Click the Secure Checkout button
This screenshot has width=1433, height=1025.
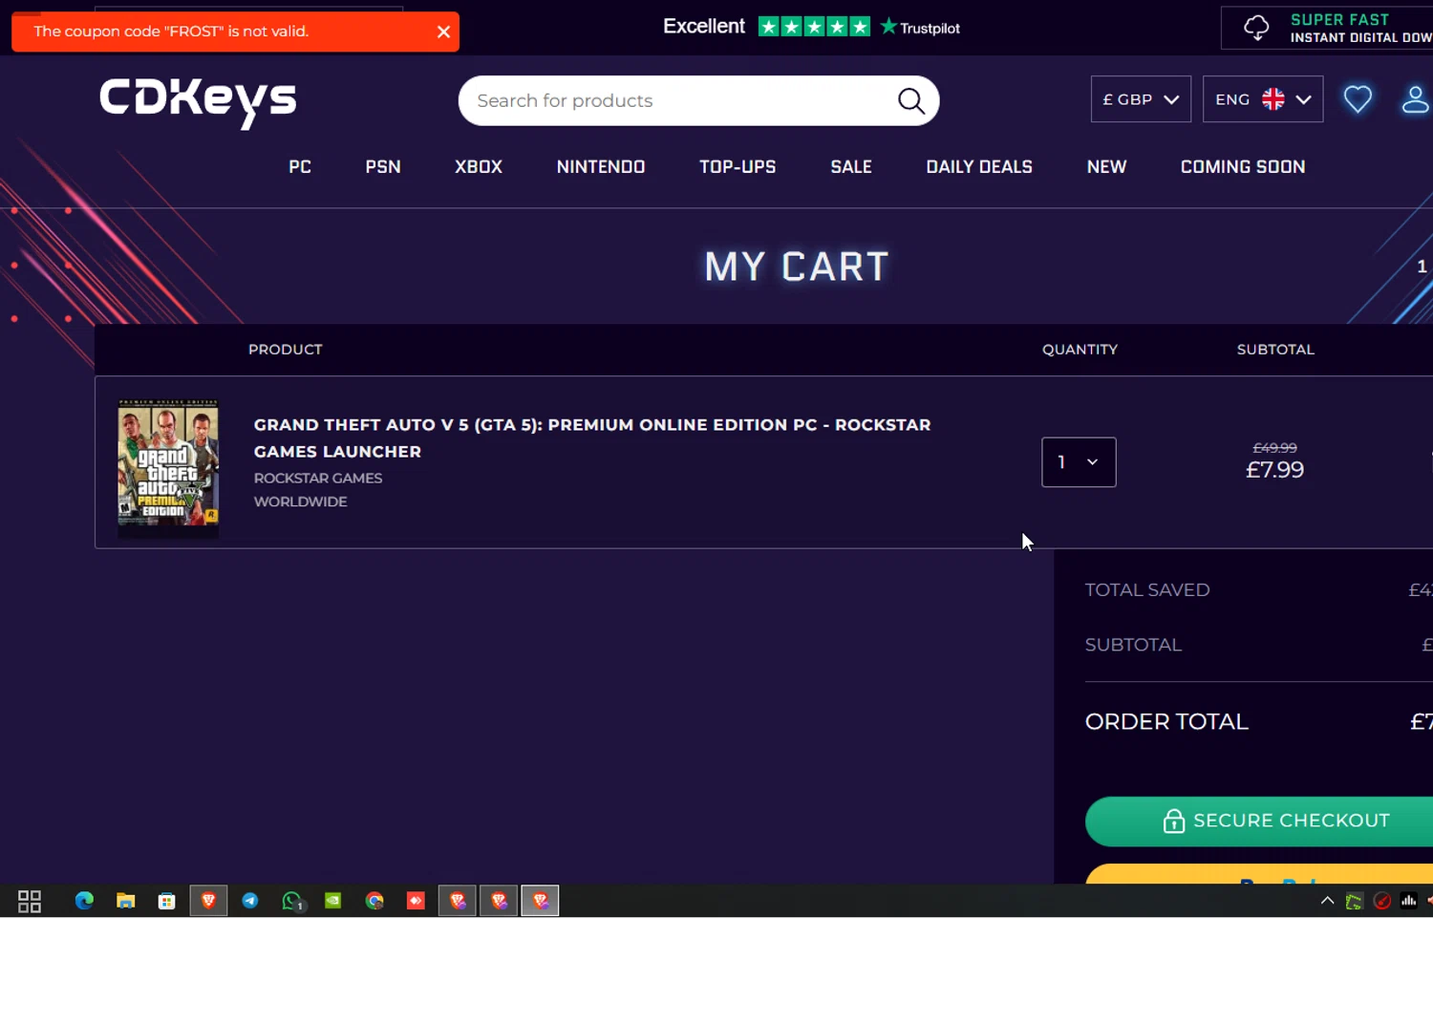pyautogui.click(x=1259, y=821)
